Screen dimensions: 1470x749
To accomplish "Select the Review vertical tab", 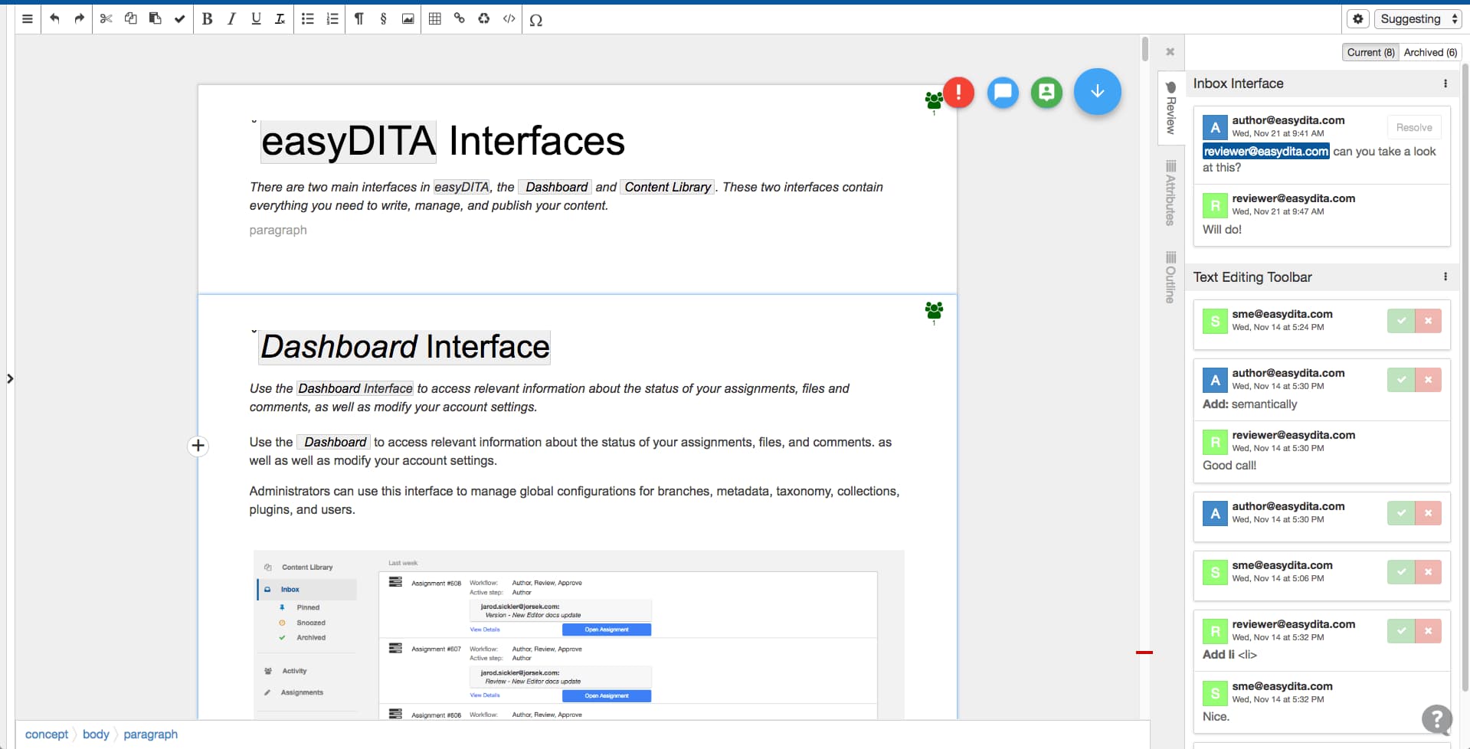I will click(1170, 109).
